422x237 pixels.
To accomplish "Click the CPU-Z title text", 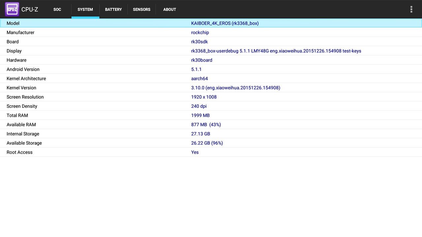I will 30,10.
